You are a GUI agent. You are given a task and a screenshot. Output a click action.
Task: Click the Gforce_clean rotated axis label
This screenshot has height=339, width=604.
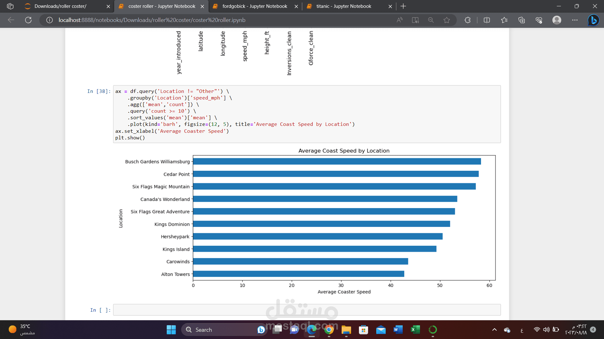(x=311, y=48)
